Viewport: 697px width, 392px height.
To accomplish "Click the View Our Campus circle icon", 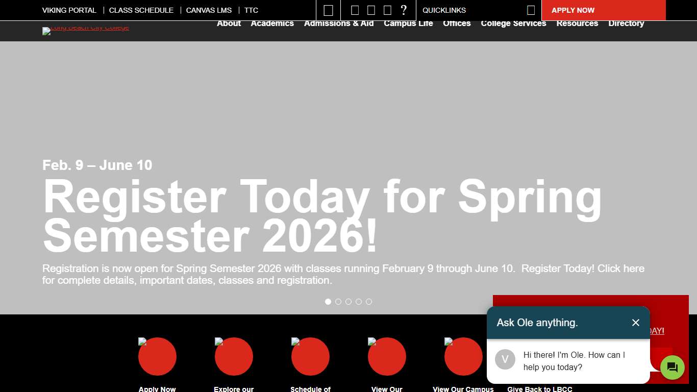I will click(463, 356).
